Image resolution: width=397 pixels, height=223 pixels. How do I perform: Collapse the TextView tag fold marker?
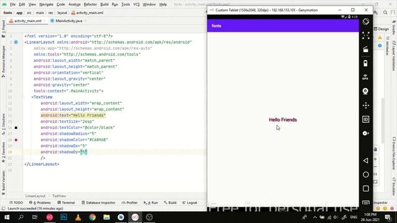coord(23,97)
